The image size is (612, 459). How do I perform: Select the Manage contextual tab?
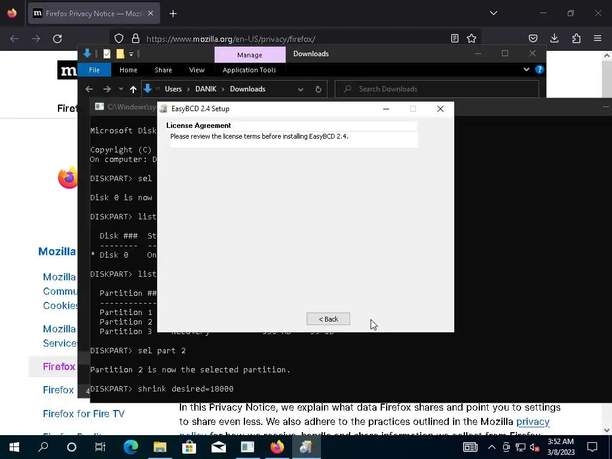250,55
